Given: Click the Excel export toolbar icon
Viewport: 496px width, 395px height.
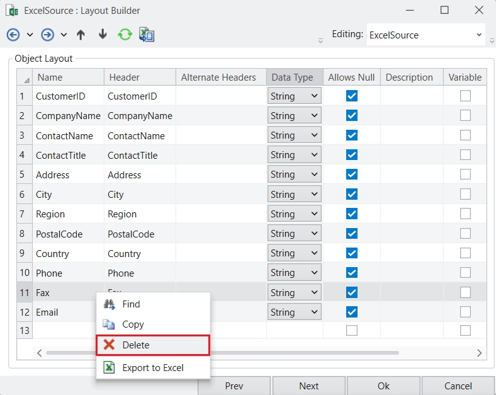Looking at the screenshot, I should point(147,35).
